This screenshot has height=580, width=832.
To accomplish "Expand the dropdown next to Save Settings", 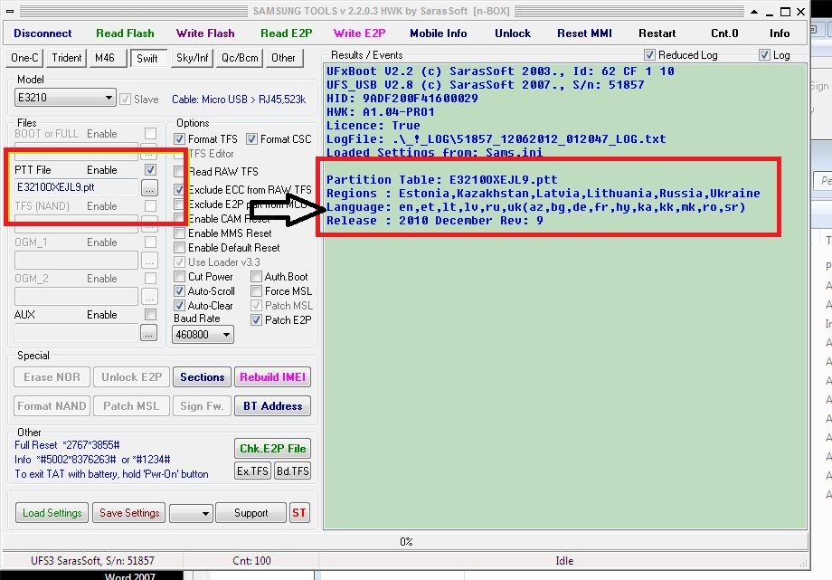I will 191,513.
